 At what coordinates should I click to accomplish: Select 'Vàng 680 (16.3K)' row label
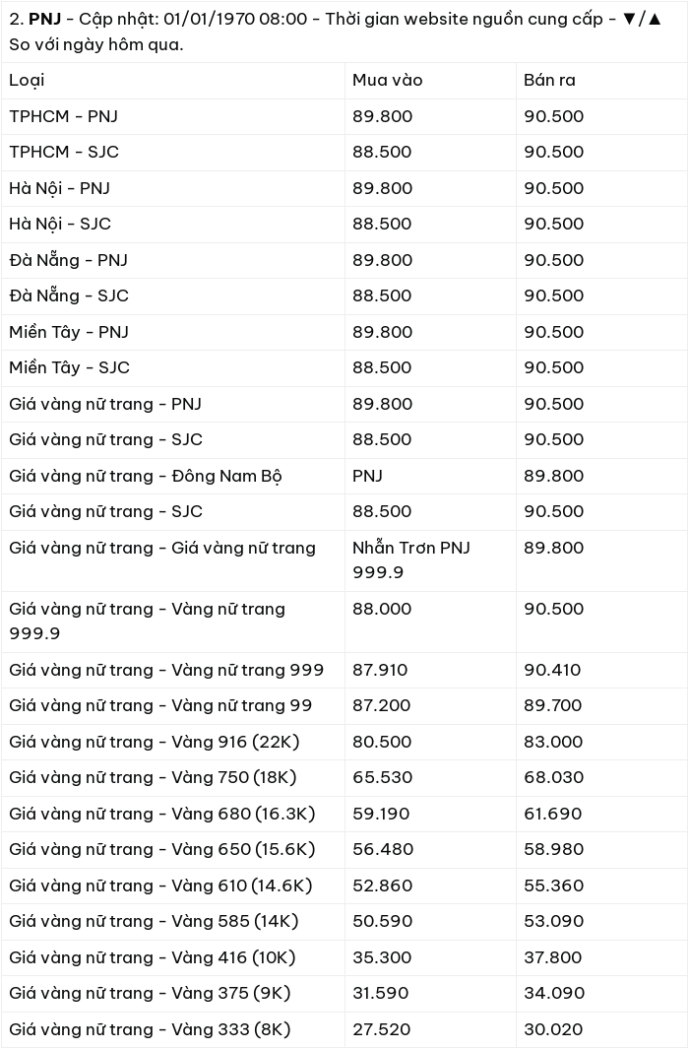pos(162,815)
